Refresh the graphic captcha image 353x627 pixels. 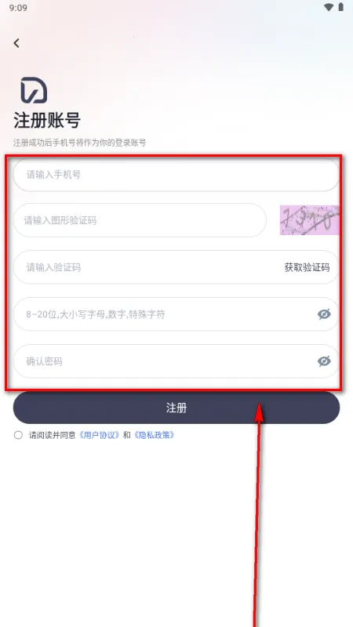tap(309, 220)
